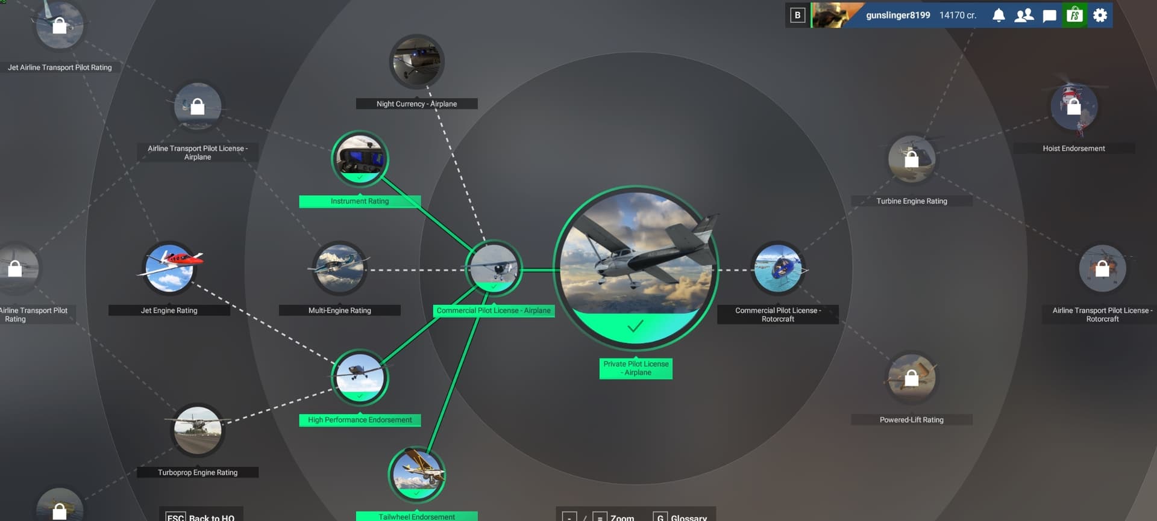Click the Private Pilot License - Airplane label
The image size is (1157, 521).
(x=636, y=368)
